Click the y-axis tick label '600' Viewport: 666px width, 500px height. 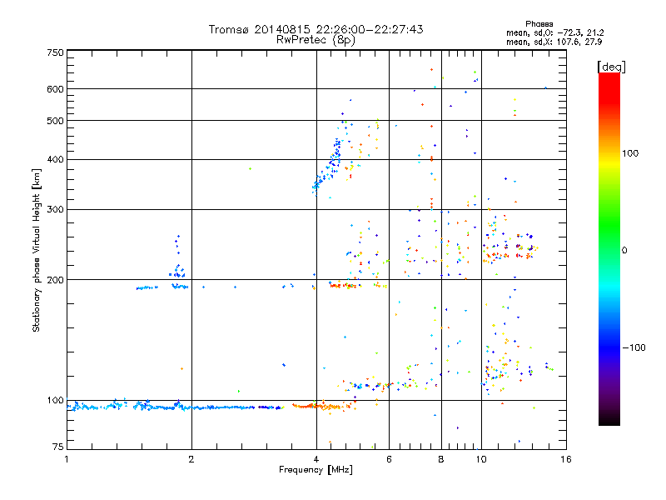pyautogui.click(x=55, y=89)
